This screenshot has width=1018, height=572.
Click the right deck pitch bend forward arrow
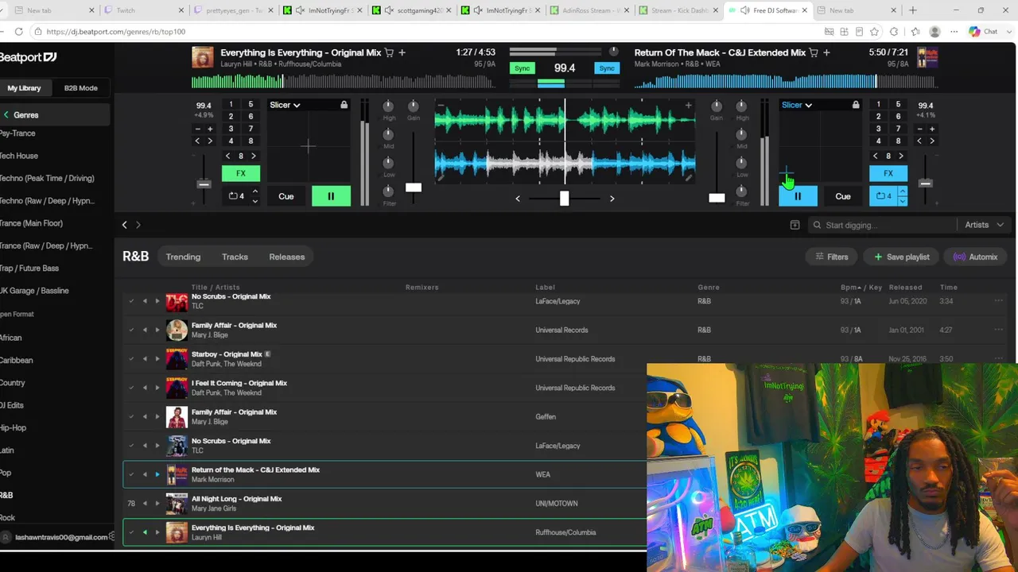932,141
